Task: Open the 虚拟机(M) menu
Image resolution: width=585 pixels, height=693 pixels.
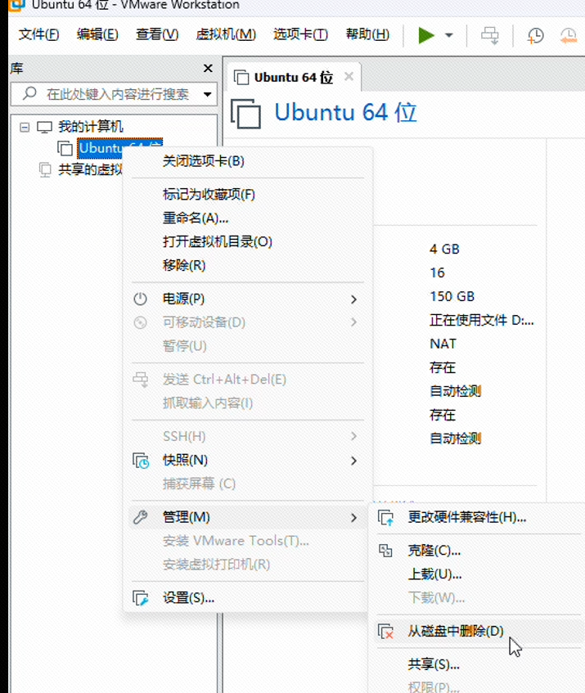Action: 226,34
